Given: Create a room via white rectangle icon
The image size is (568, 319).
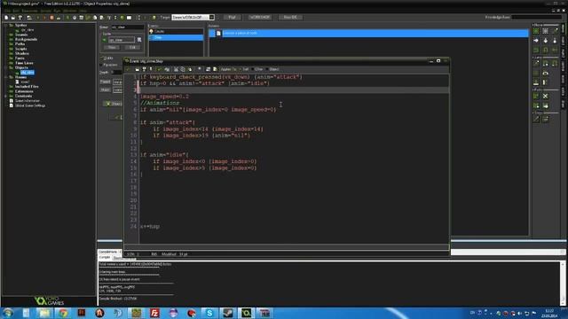Looking at the screenshot, I should pos(129,18).
